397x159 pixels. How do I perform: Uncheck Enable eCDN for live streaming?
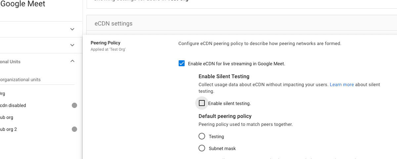click(x=182, y=64)
